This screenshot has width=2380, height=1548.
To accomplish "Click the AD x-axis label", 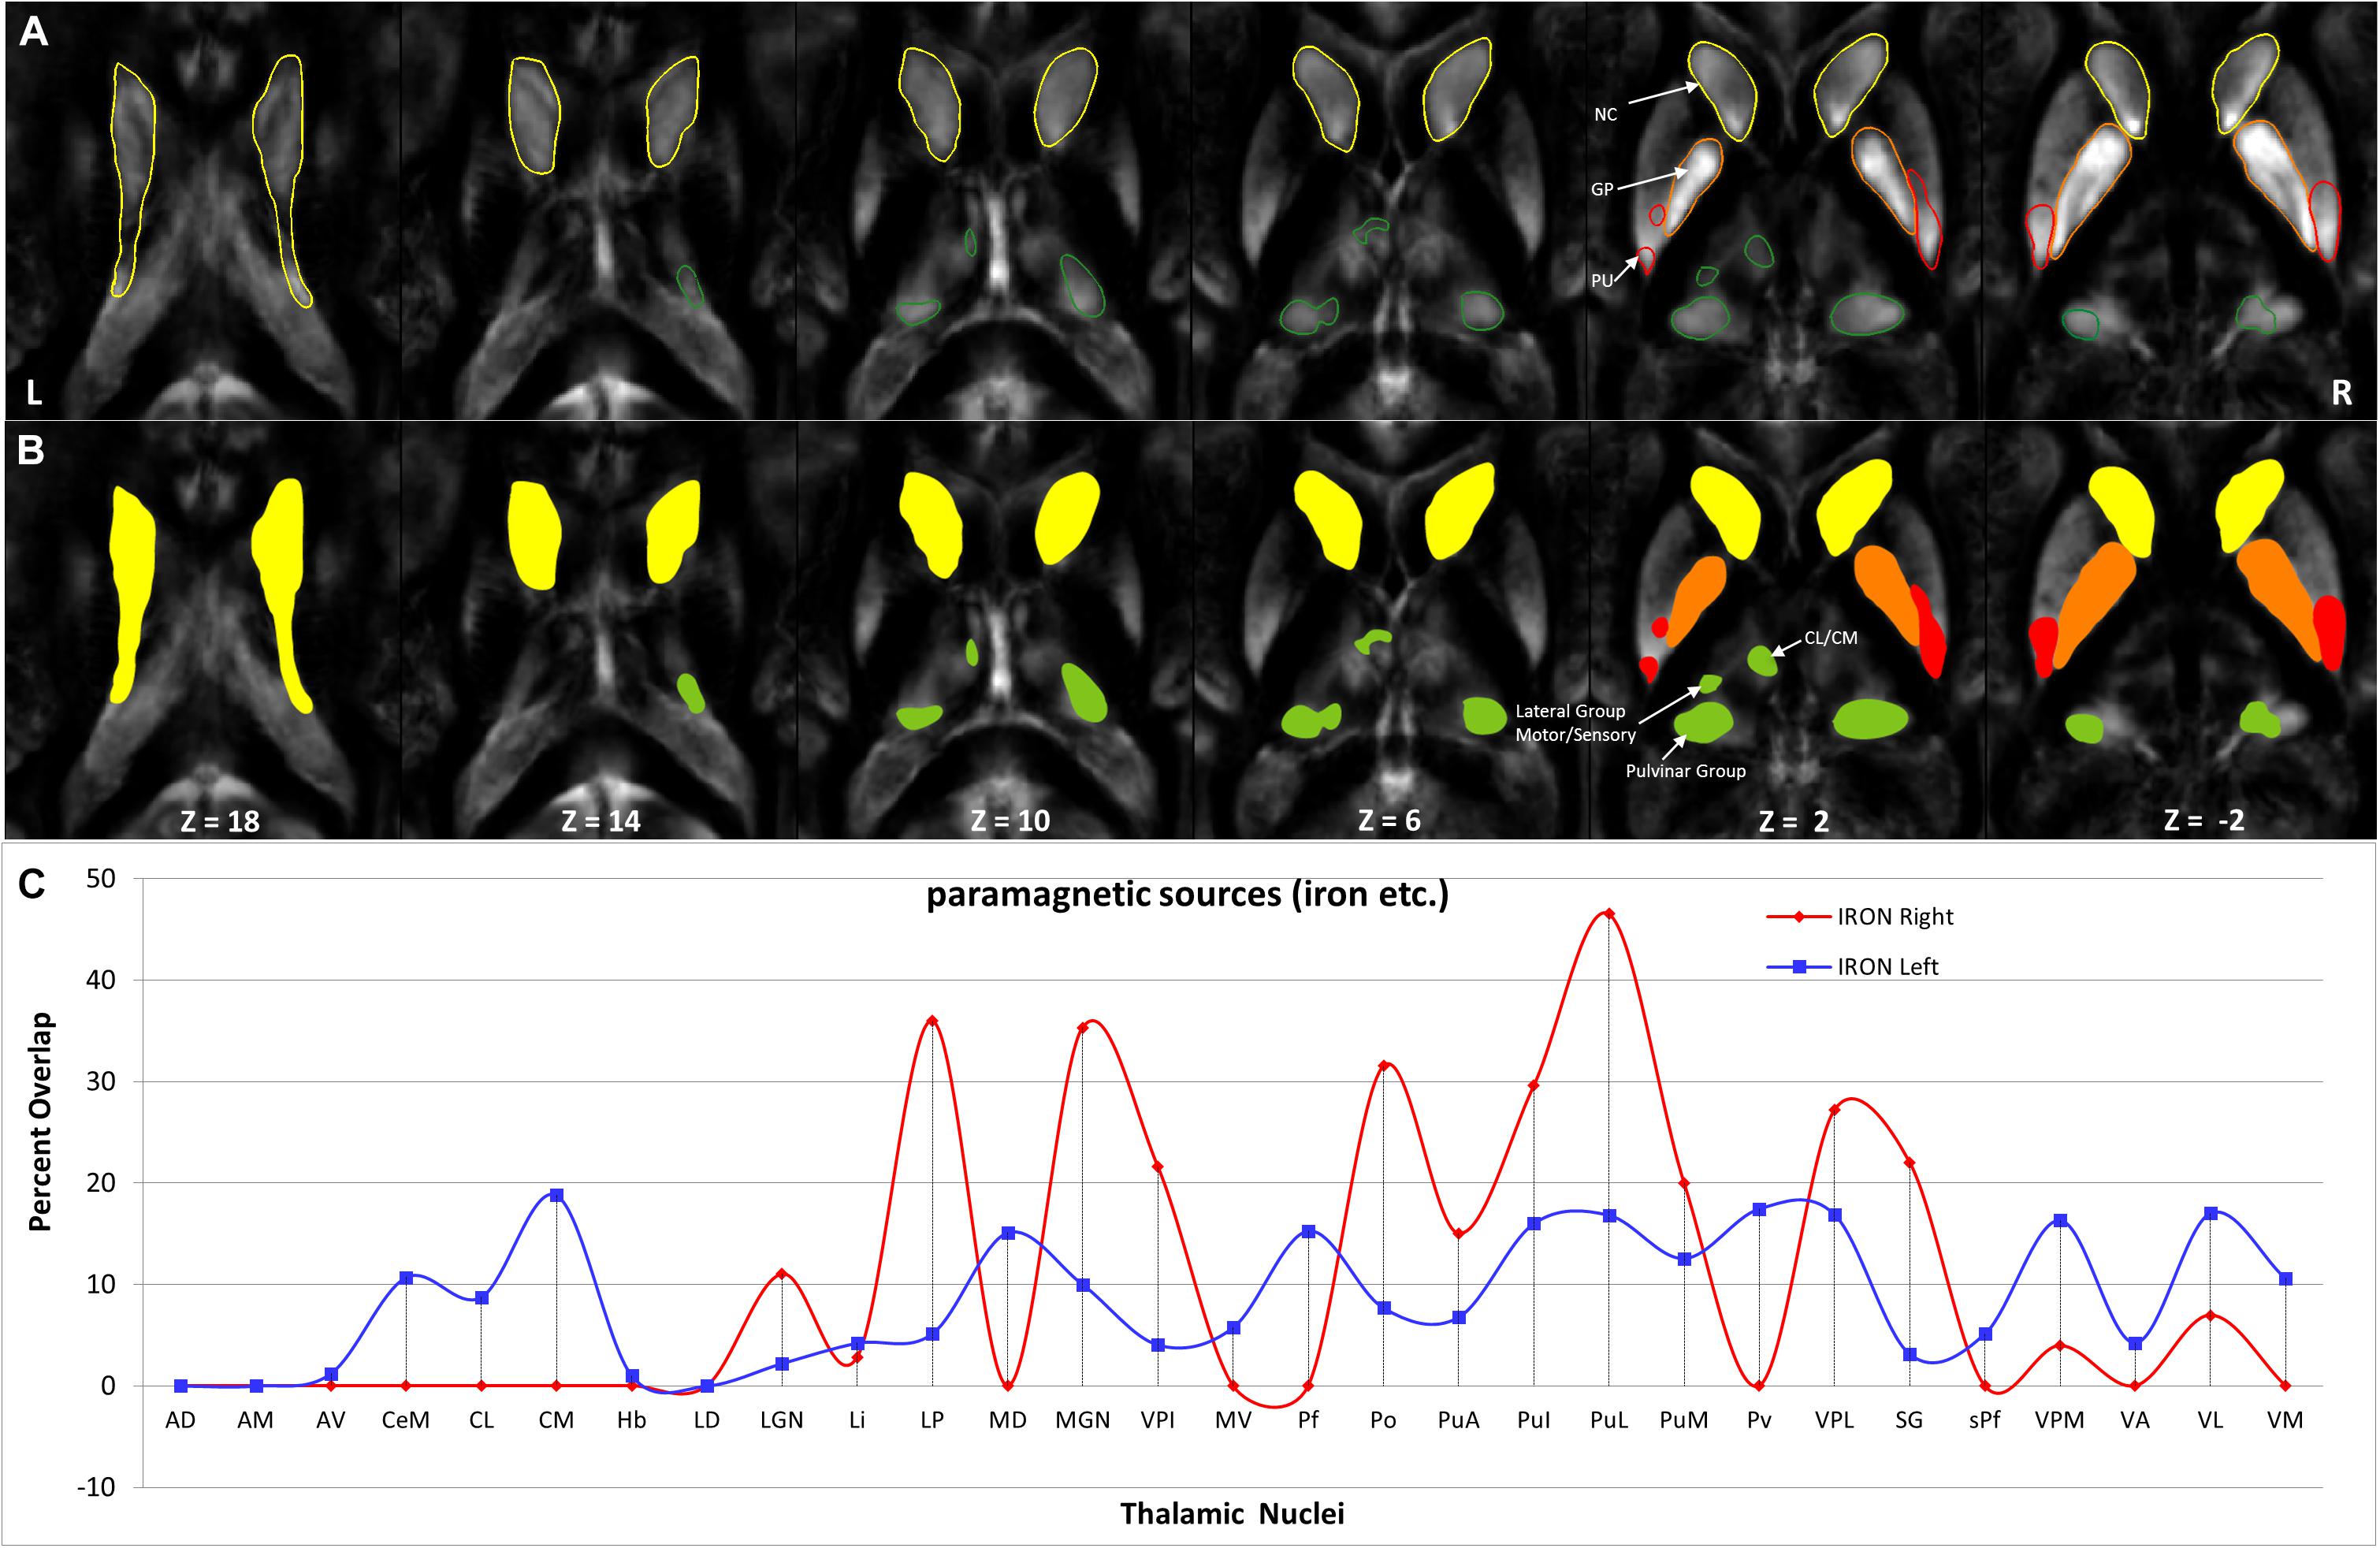I will (x=180, y=1420).
